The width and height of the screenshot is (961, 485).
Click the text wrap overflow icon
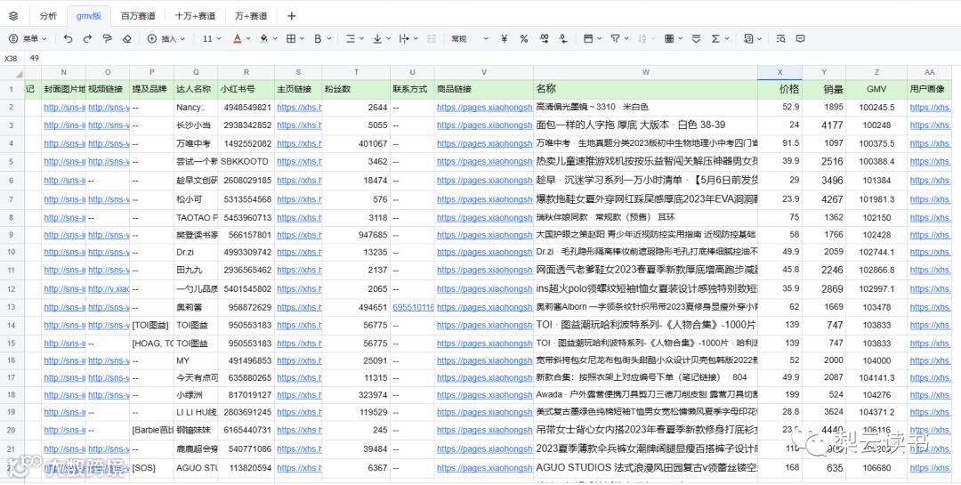point(403,38)
